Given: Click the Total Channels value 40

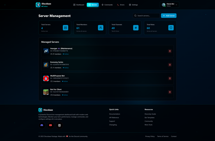Looking at the screenshot, I should pos(113,28).
